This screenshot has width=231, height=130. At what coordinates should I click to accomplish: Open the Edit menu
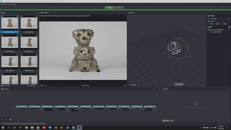click(6, 4)
